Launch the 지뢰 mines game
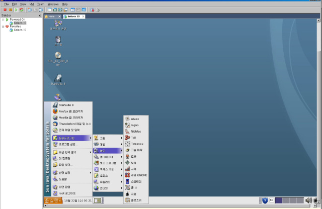This screenshot has height=209, width=322. (x=136, y=194)
